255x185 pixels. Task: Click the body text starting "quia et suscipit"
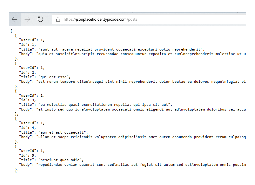[x=139, y=54]
